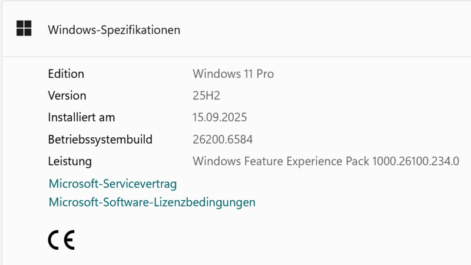Image resolution: width=471 pixels, height=265 pixels.
Task: Click the C letter of CE mark
Action: point(54,240)
